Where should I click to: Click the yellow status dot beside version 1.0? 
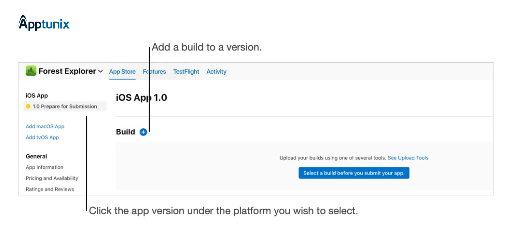point(28,106)
